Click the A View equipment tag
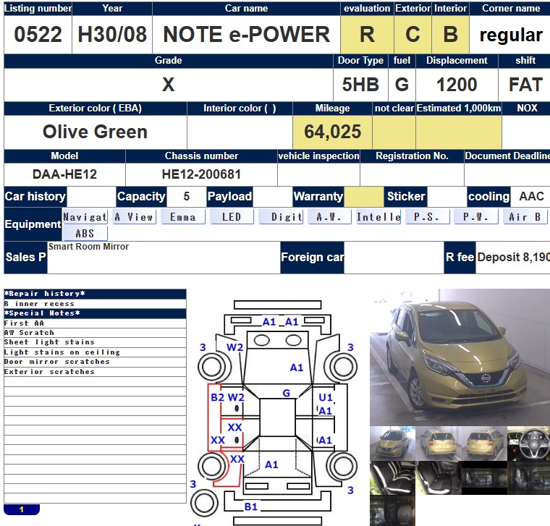This screenshot has width=550, height=526. click(x=134, y=217)
